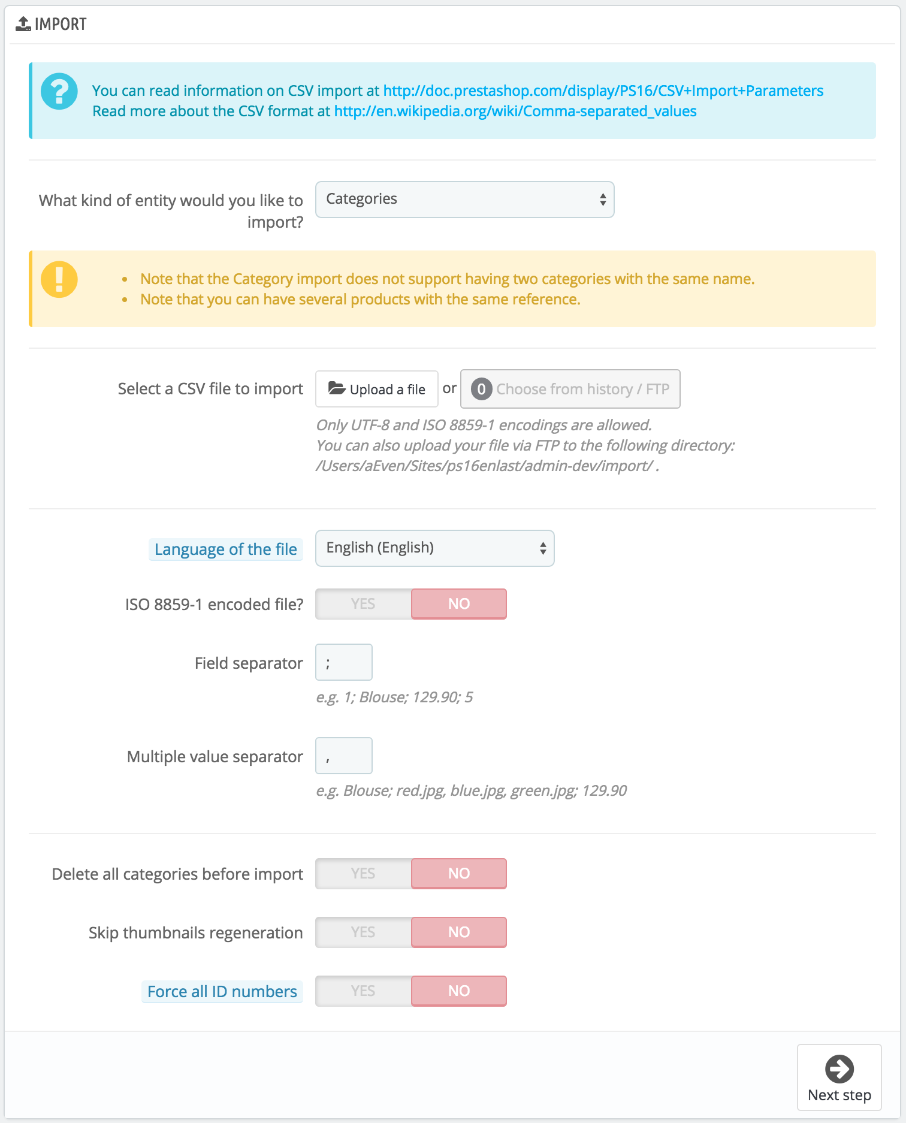Set ISO 8859-1 encoded file to YES
This screenshot has height=1123, width=906.
(x=362, y=603)
